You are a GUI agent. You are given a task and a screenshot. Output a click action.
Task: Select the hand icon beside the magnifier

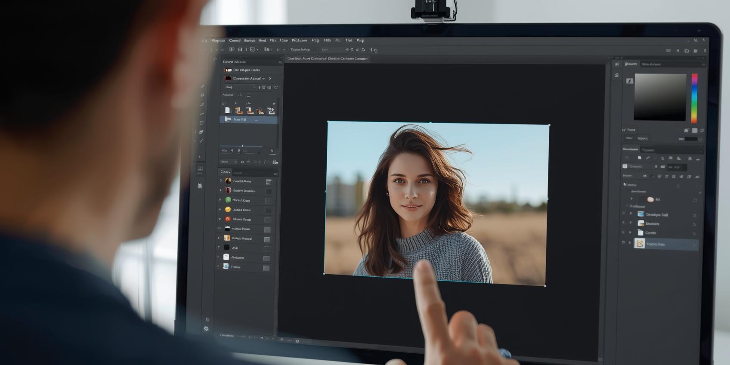coord(376,50)
